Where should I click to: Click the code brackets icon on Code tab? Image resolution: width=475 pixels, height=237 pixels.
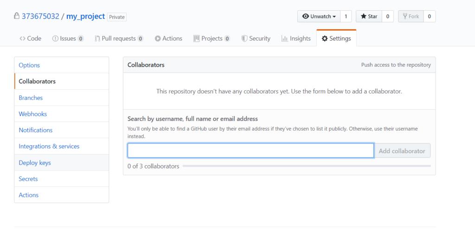(22, 38)
